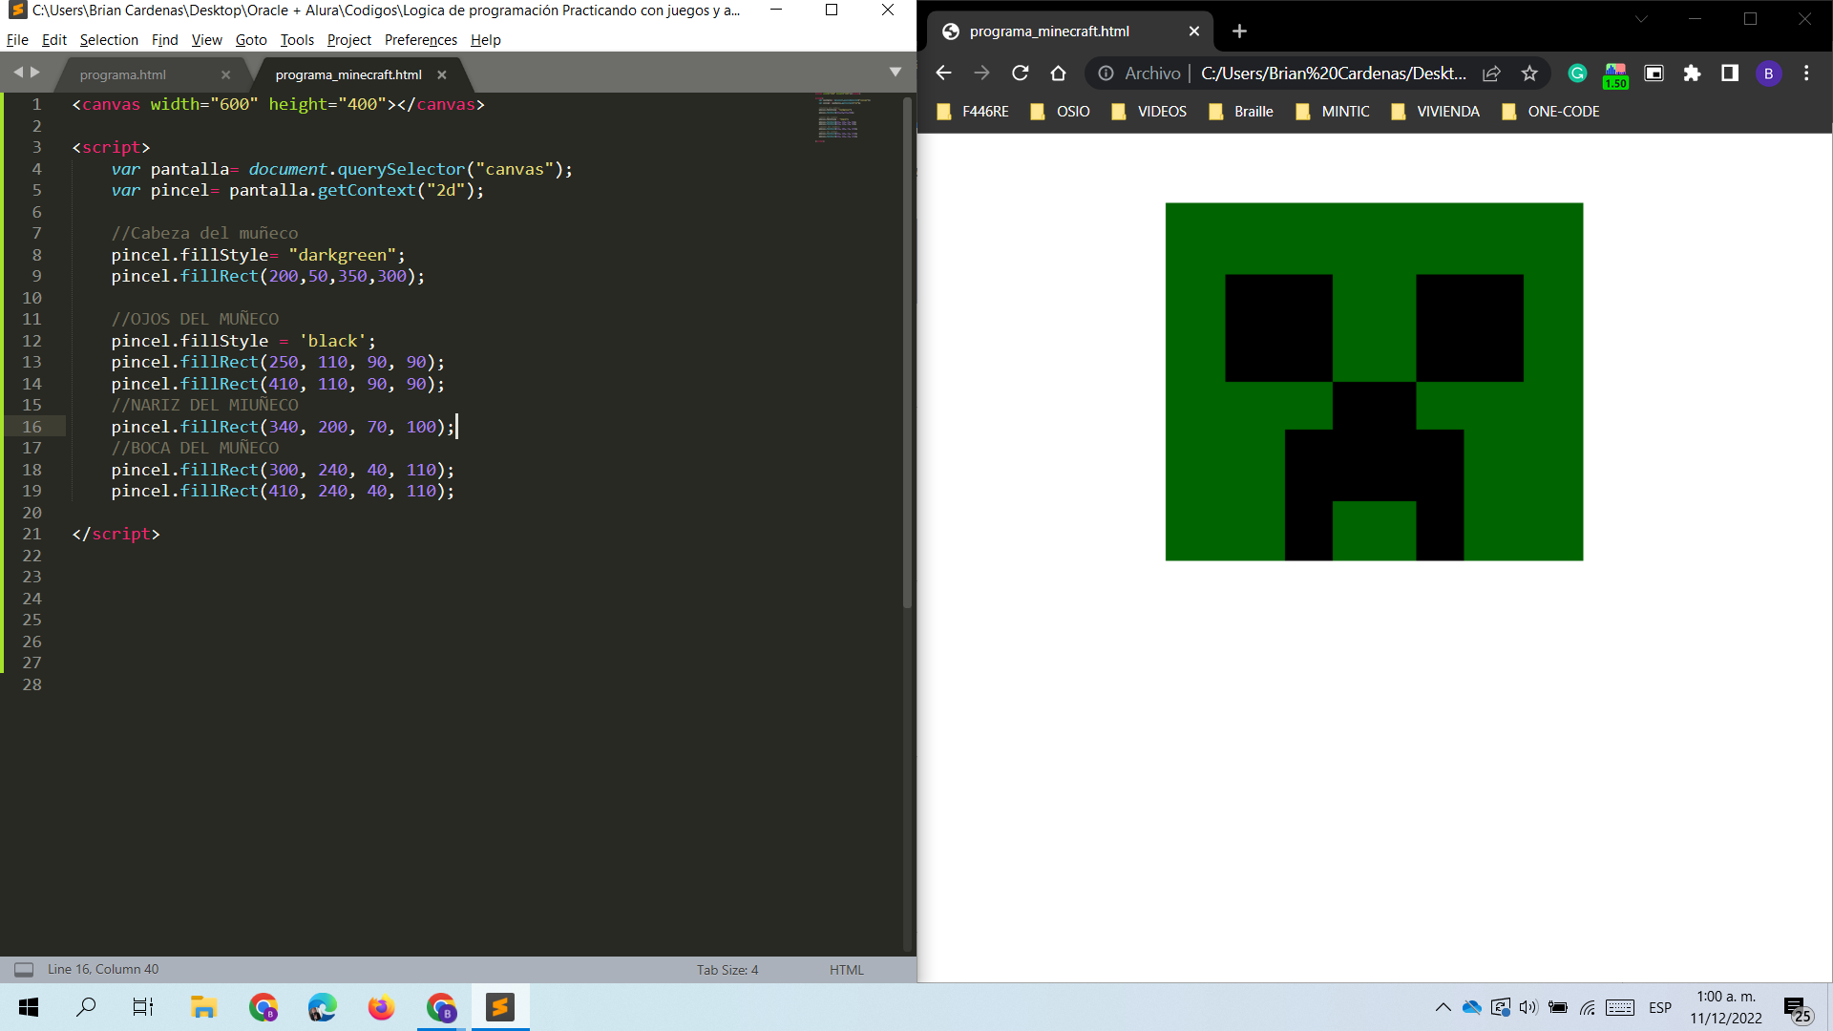Open the Project menu
Viewport: 1833px width, 1031px height.
pos(348,40)
